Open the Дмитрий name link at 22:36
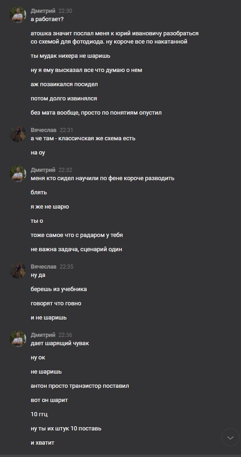The image size is (241, 457). [43, 335]
